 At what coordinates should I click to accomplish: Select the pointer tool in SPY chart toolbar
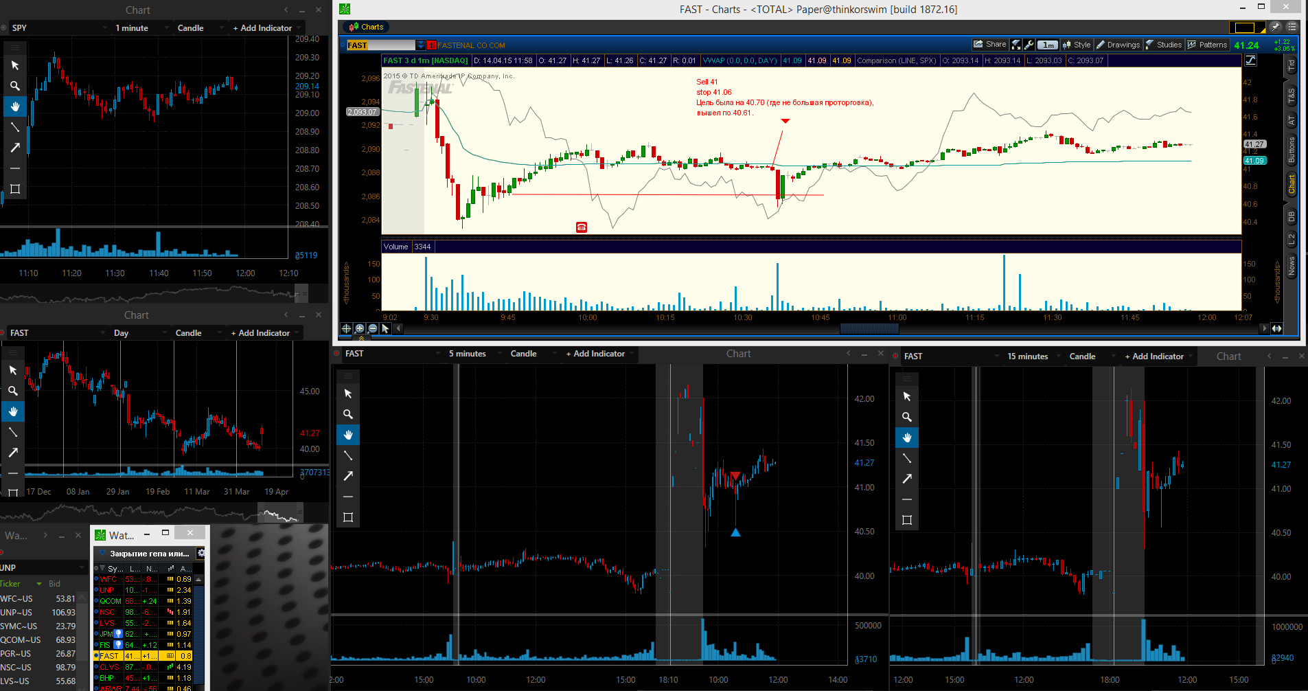coord(15,65)
